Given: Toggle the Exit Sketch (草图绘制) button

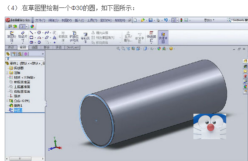Looking at the screenshot, I should pos(11,37).
